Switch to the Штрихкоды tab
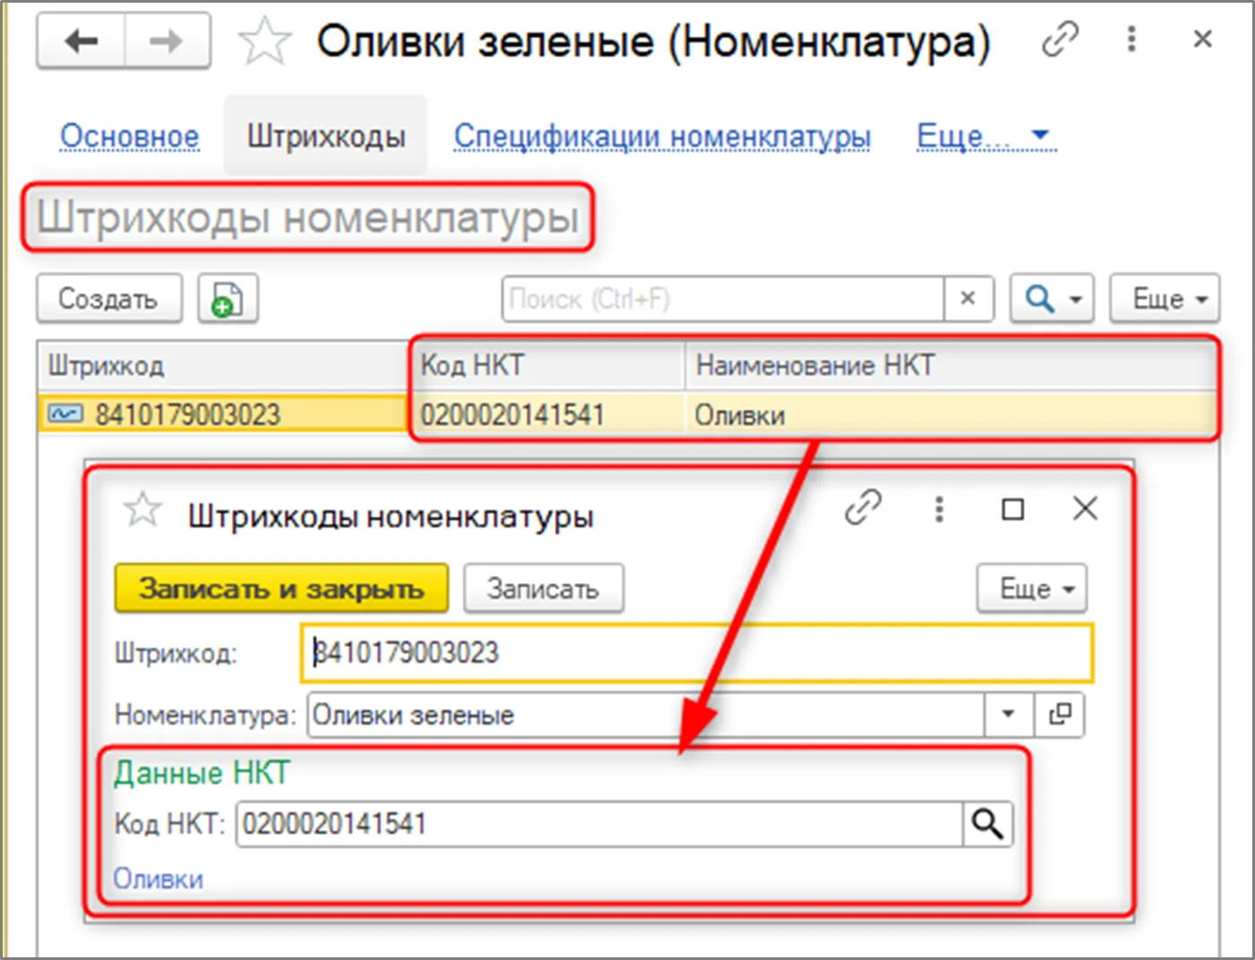 [326, 136]
